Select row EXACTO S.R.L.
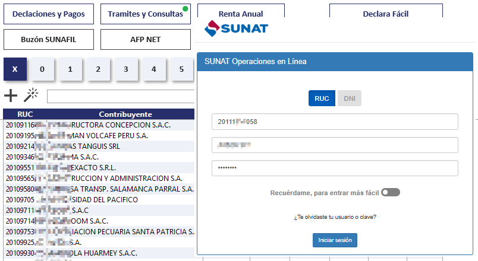This screenshot has width=478, height=261. [x=99, y=167]
